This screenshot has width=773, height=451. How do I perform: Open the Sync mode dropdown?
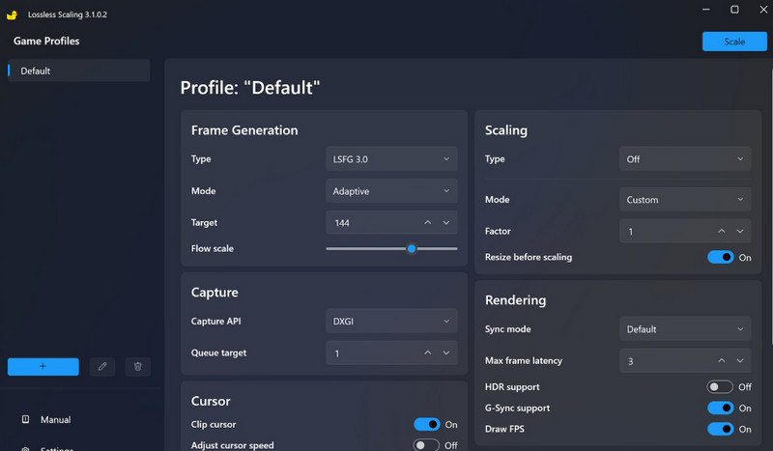684,329
